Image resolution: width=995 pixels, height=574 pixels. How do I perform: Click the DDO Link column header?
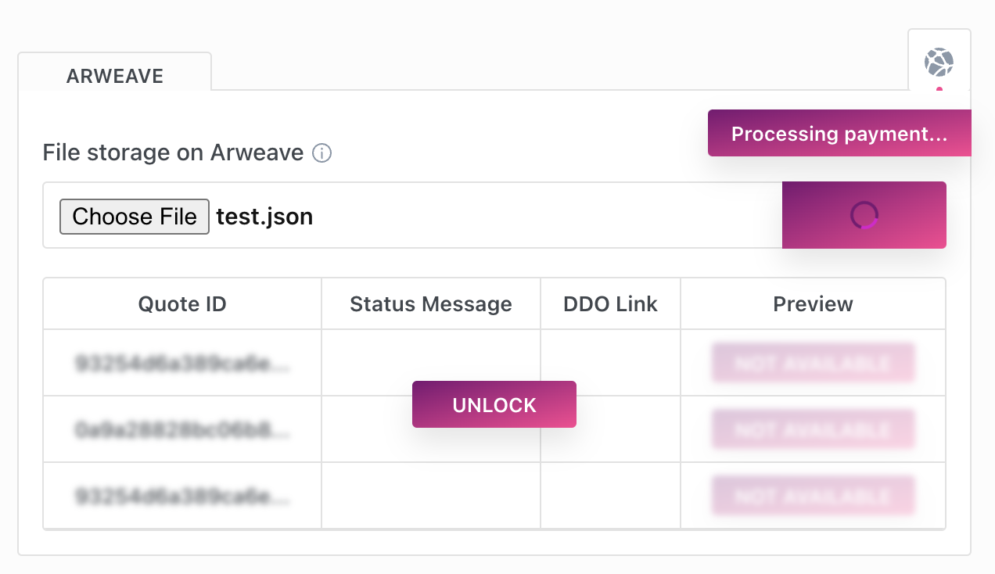[x=610, y=304]
